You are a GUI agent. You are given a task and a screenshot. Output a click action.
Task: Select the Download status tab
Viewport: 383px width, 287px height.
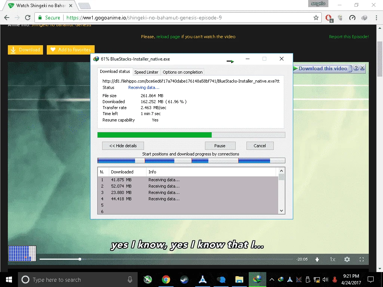[x=115, y=71]
